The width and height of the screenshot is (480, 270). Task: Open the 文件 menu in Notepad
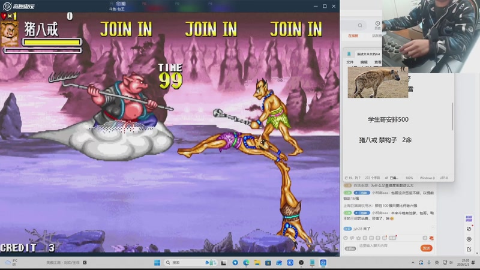[x=350, y=62]
